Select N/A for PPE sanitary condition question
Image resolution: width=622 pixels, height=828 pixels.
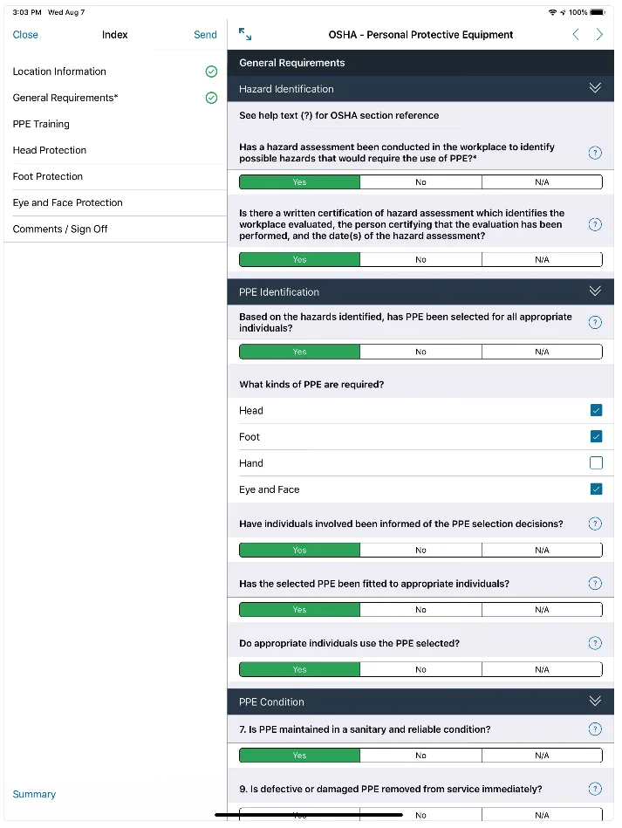click(542, 755)
